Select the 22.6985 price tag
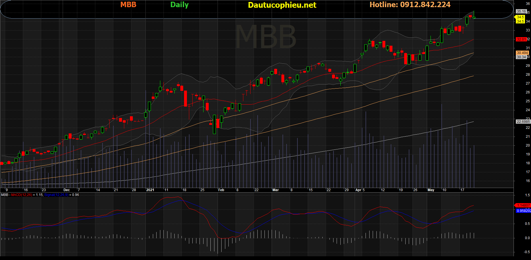The image size is (531, 260). click(x=523, y=122)
